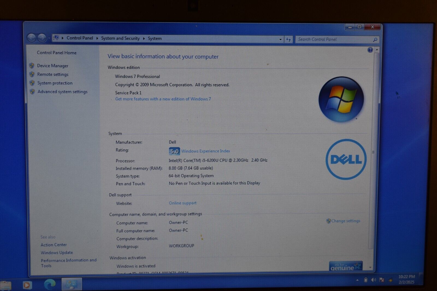The width and height of the screenshot is (437, 291).
Task: Click the Windows 7 Professional text
Action: (137, 77)
